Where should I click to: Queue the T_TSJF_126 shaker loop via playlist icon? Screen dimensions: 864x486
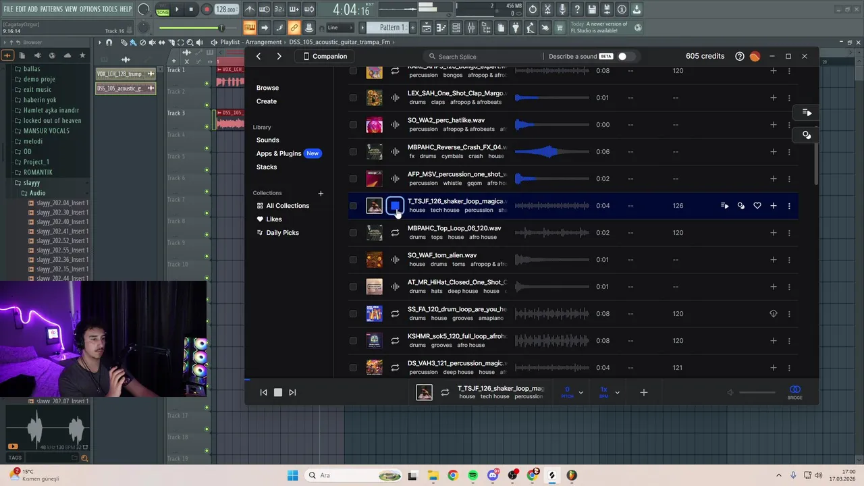coord(725,206)
